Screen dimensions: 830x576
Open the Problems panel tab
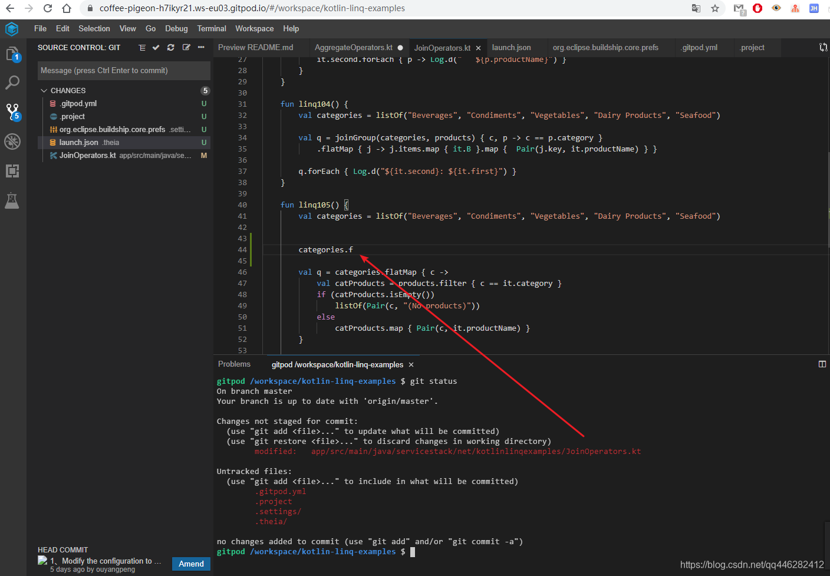coord(235,364)
